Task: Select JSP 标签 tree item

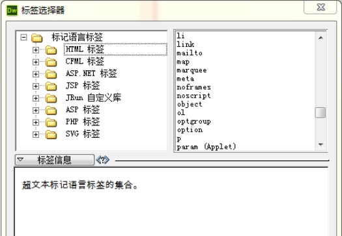Action: pyautogui.click(x=83, y=85)
